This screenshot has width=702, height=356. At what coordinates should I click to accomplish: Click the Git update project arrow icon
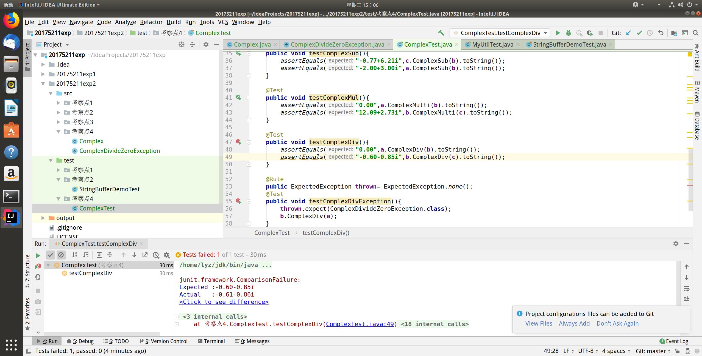[x=628, y=33]
